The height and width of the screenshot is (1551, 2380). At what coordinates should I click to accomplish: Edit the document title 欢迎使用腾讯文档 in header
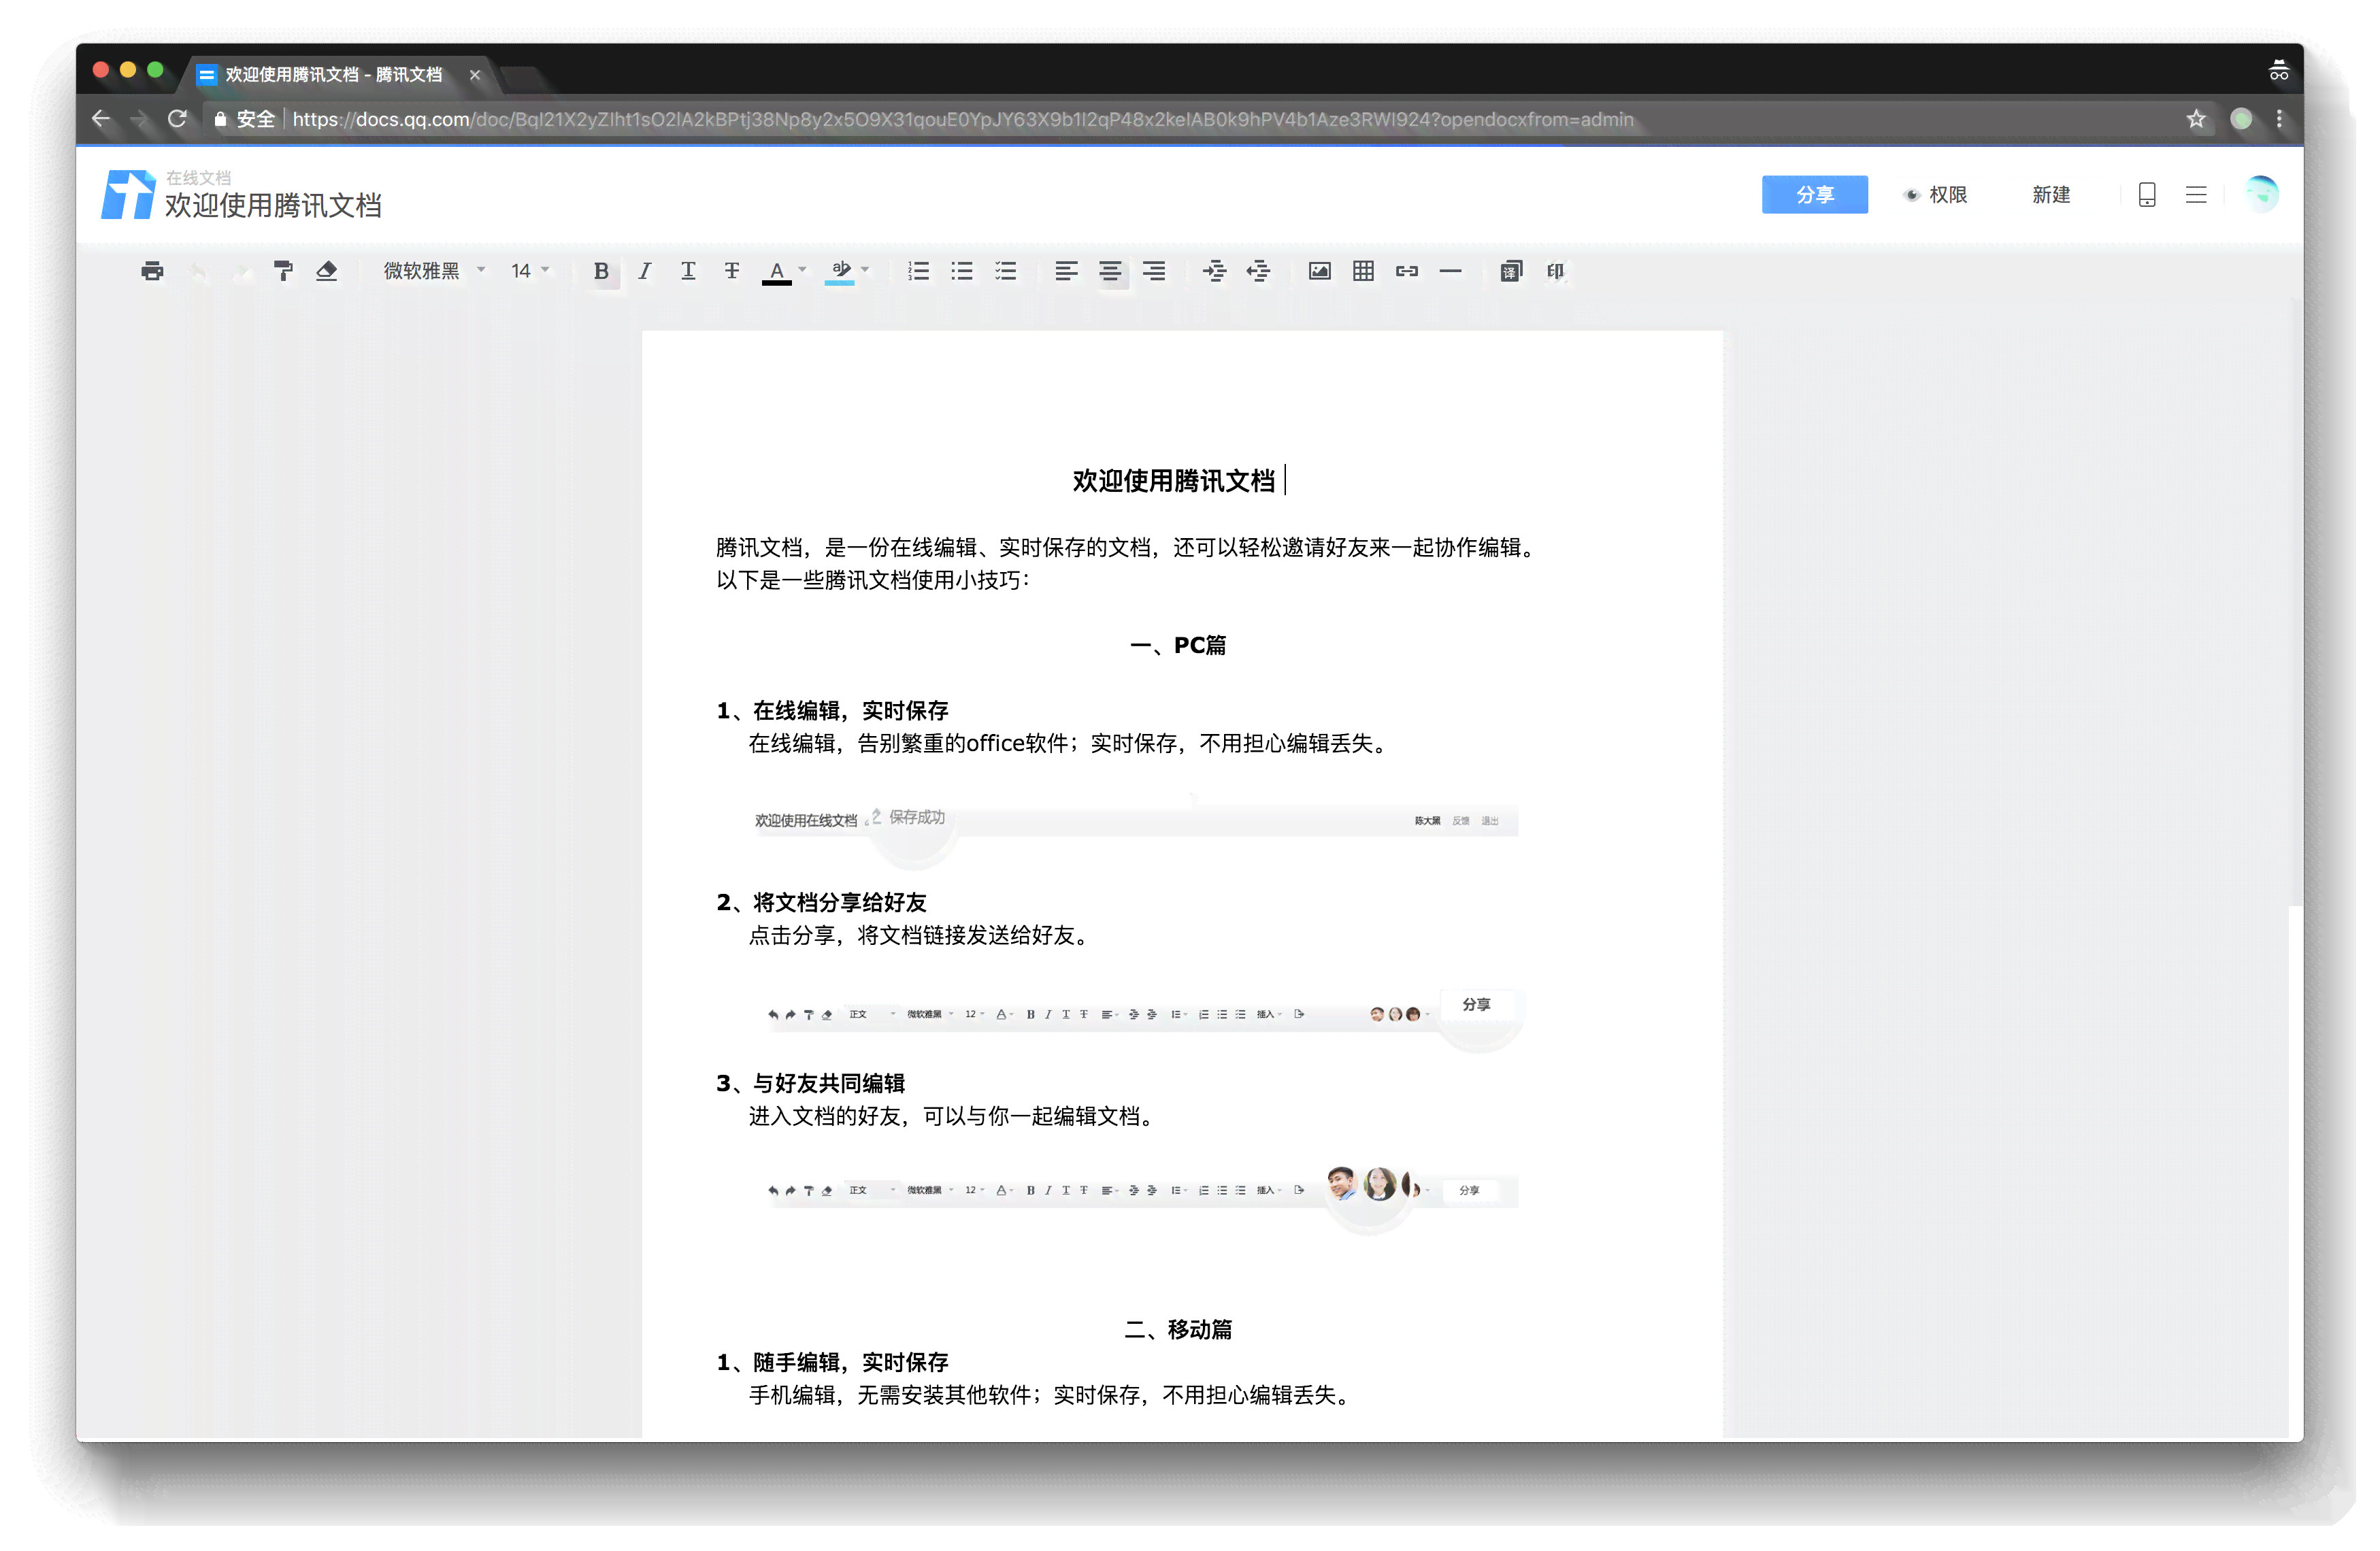tap(273, 206)
